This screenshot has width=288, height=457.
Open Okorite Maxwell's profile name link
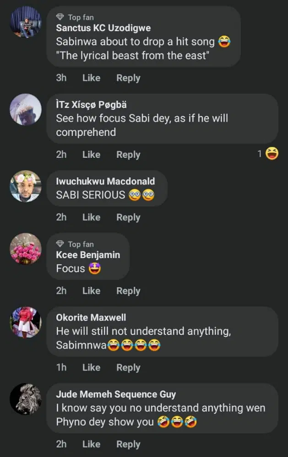pos(91,317)
